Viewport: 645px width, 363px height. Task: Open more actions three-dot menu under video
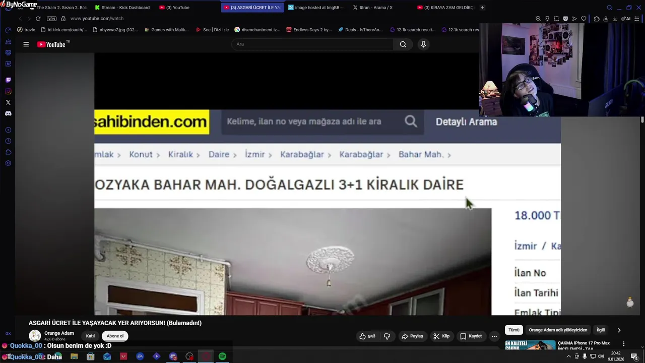pyautogui.click(x=494, y=336)
